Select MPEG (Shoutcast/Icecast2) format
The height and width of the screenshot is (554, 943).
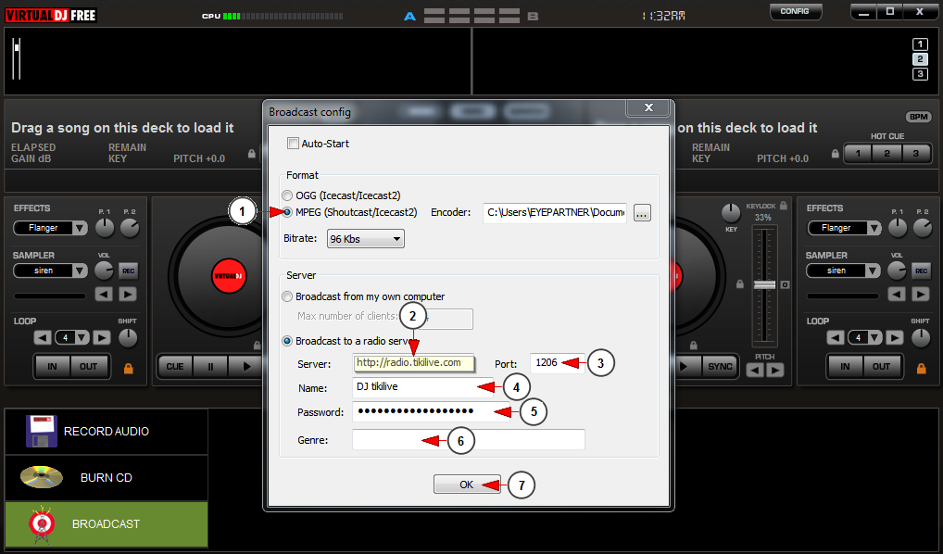pos(287,212)
